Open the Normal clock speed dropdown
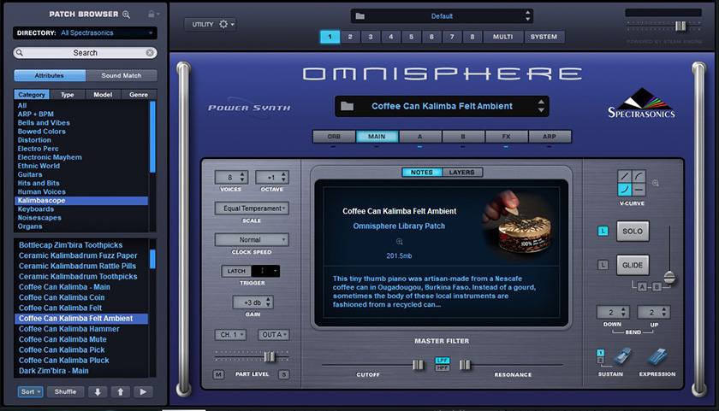The image size is (719, 411). (x=252, y=240)
